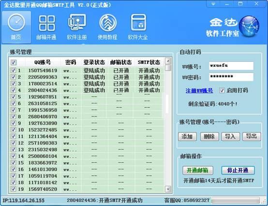Uncheck row 5 account 1929607851

click(x=14, y=97)
